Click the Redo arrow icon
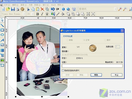This screenshot has width=132, height=99. tap(58, 9)
